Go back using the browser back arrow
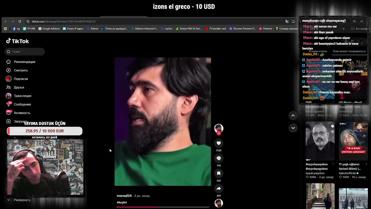This screenshot has width=371, height=209. tap(6, 21)
